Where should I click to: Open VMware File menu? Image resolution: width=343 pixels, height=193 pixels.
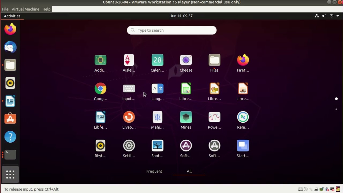click(5, 9)
